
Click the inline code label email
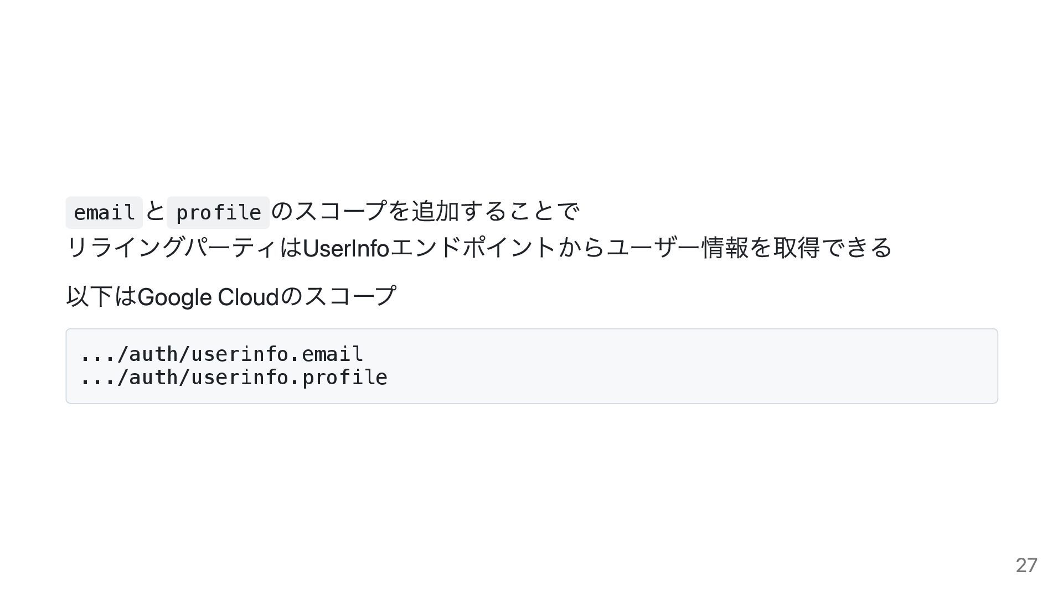pyautogui.click(x=104, y=212)
